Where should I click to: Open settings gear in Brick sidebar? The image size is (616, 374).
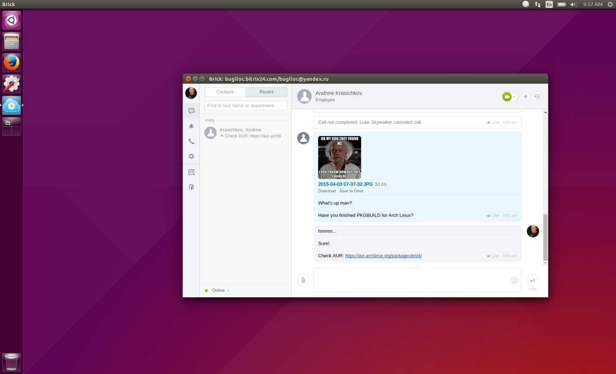(192, 157)
